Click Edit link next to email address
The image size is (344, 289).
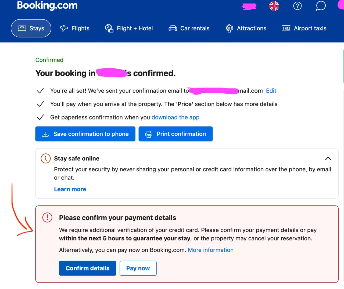coord(271,91)
